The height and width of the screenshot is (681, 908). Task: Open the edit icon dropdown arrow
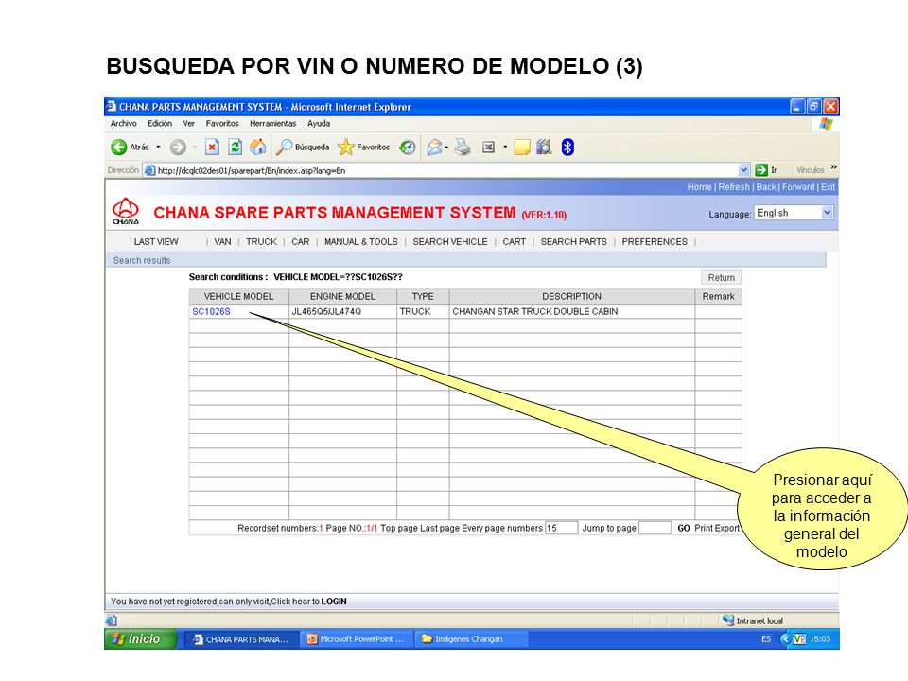505,148
